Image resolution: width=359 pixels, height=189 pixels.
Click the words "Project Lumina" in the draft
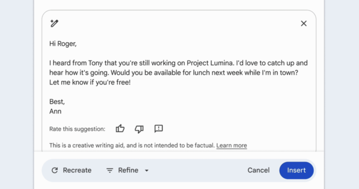[210, 63]
